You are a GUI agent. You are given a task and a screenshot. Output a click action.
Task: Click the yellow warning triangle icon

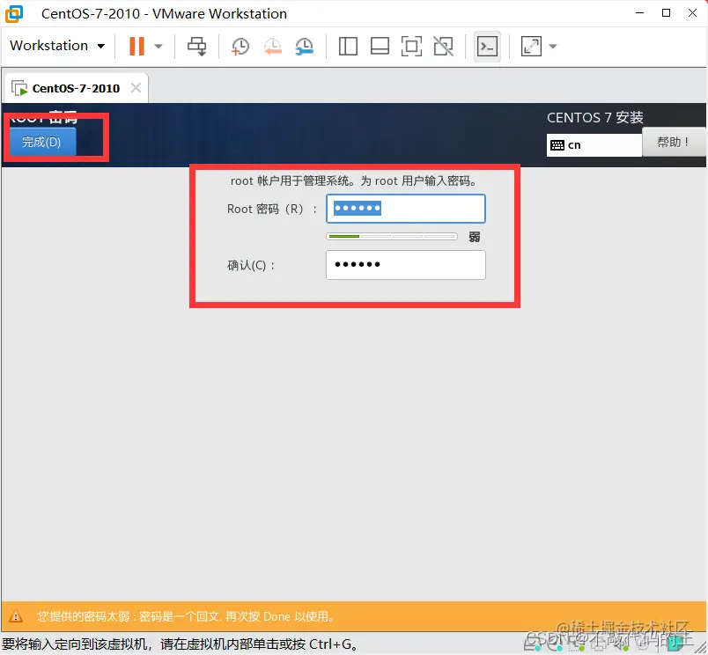tap(16, 615)
